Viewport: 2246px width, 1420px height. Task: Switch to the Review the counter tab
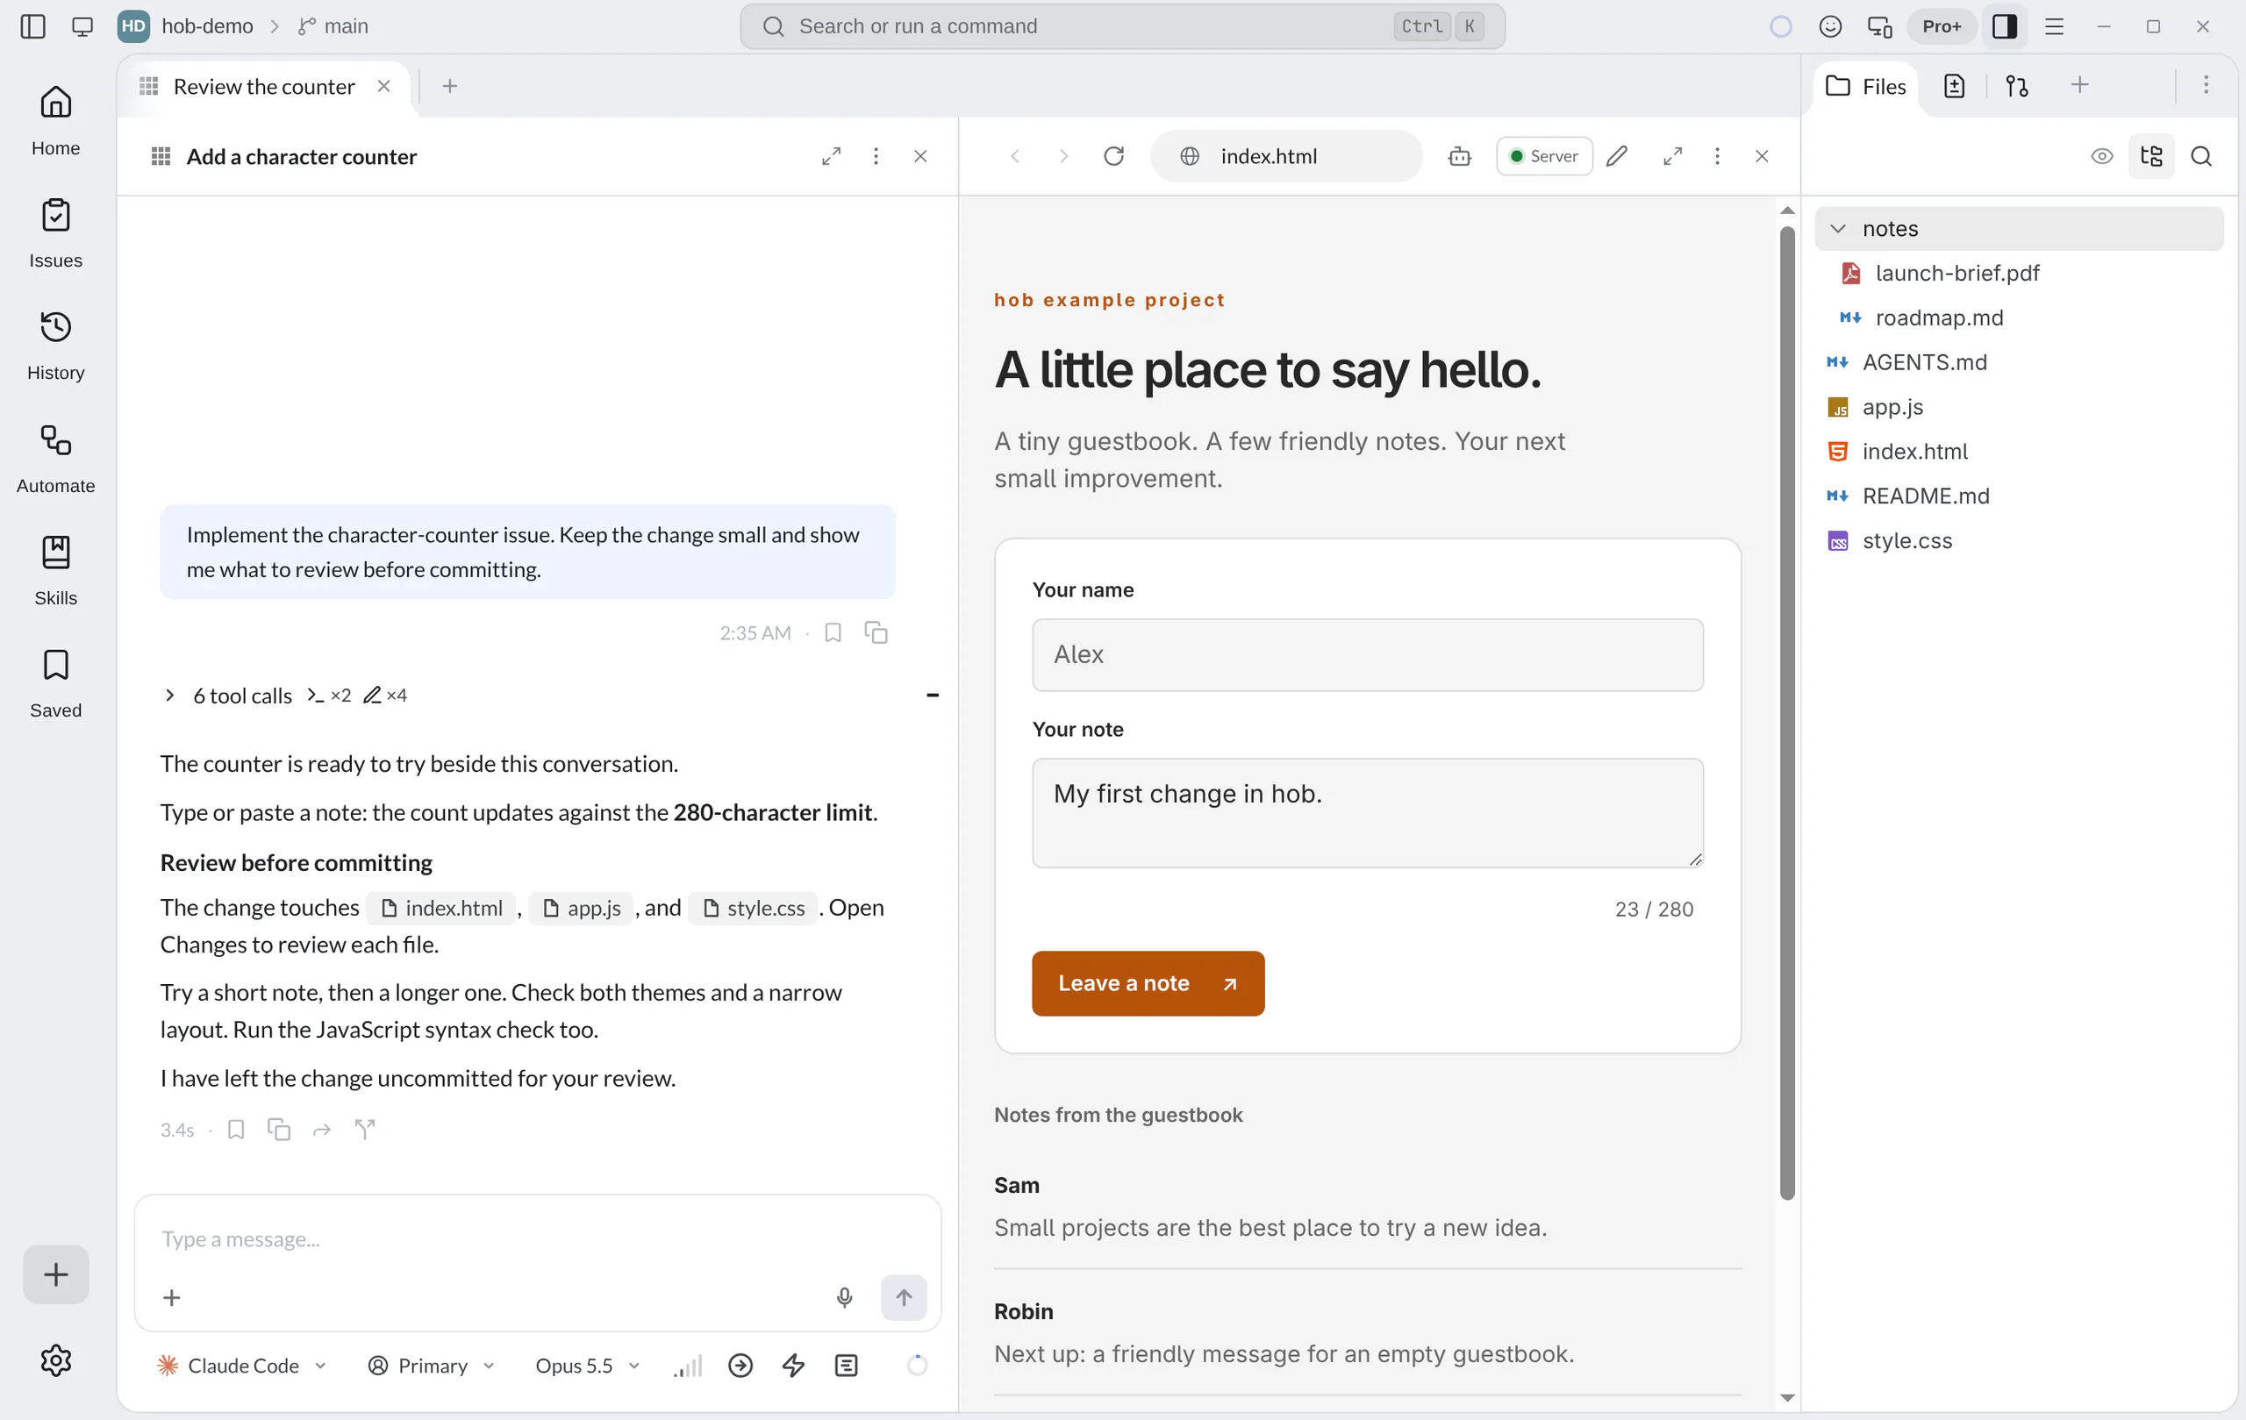(x=264, y=87)
